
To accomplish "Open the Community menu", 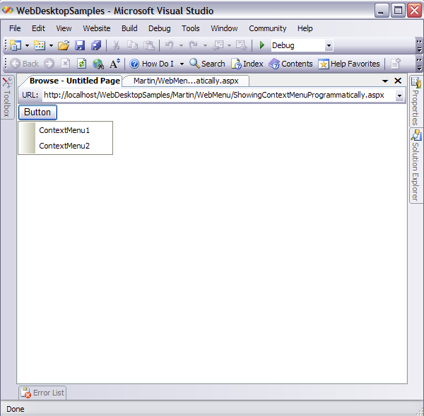I will pyautogui.click(x=267, y=28).
